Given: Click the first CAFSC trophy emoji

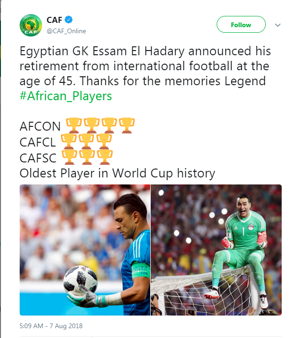Looking at the screenshot, I should [69, 157].
